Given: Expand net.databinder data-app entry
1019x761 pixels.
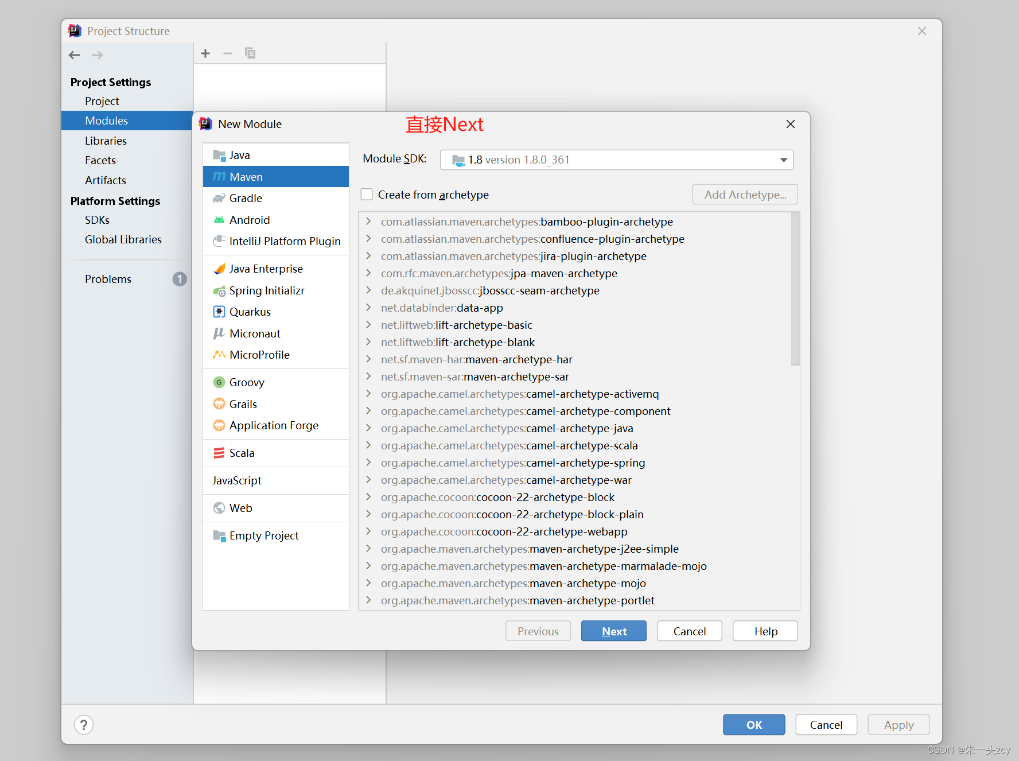Looking at the screenshot, I should pos(369,308).
